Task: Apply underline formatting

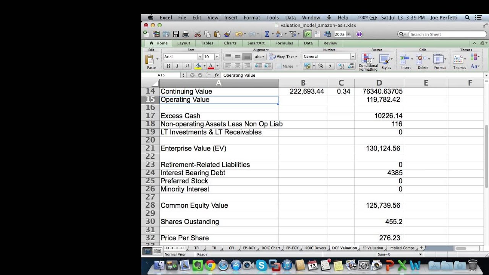Action: [x=187, y=66]
